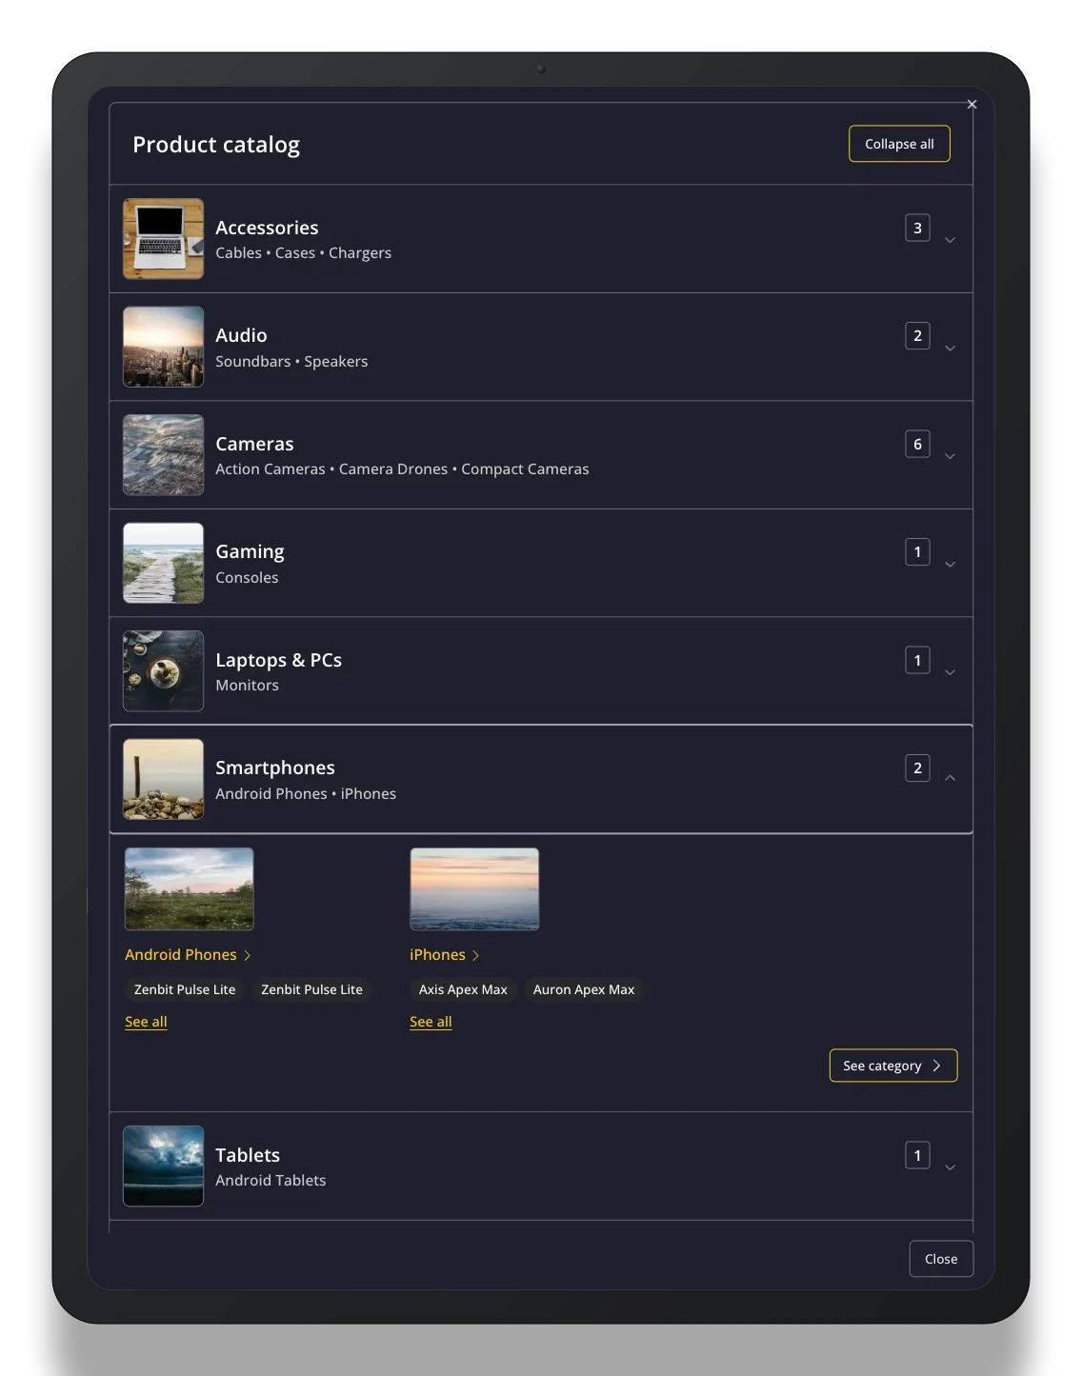Click the Monitors subtitle text

247,685
